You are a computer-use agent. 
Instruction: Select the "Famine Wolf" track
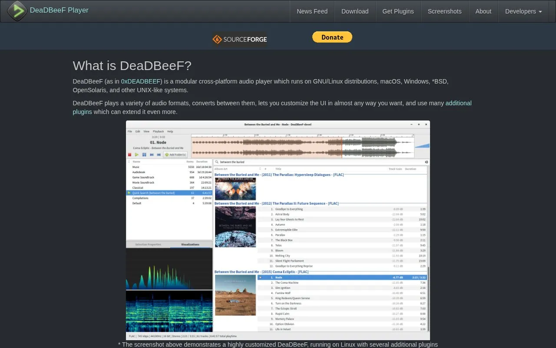tap(342, 293)
